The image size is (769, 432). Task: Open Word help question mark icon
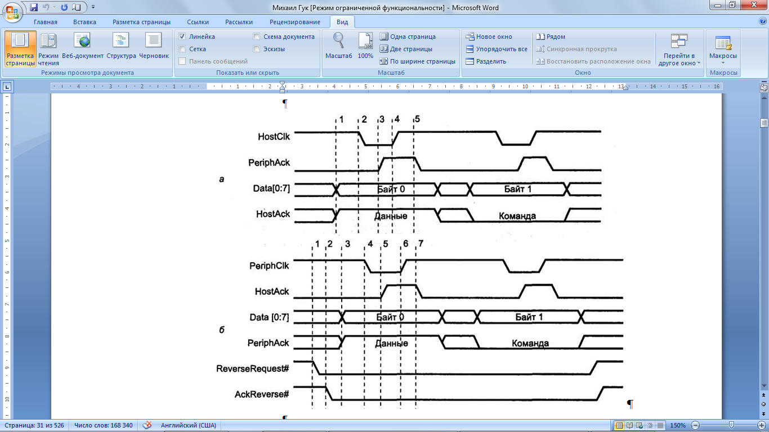pos(763,21)
